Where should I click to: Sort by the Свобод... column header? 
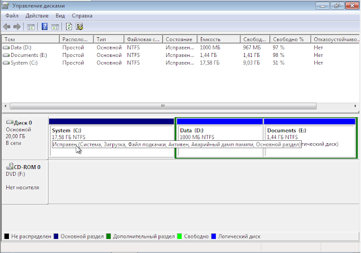pyautogui.click(x=255, y=39)
